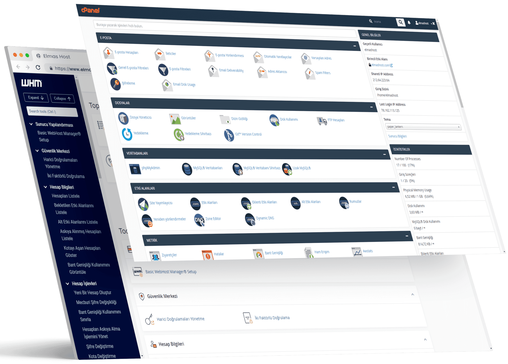Screen dimensions: 508x364
Task: Collapse the Güvenlik Merkezi panel in WHM
Action: (x=412, y=294)
